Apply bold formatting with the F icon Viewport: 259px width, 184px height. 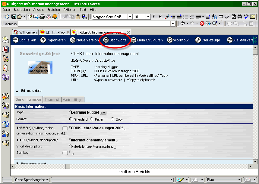[153, 17]
